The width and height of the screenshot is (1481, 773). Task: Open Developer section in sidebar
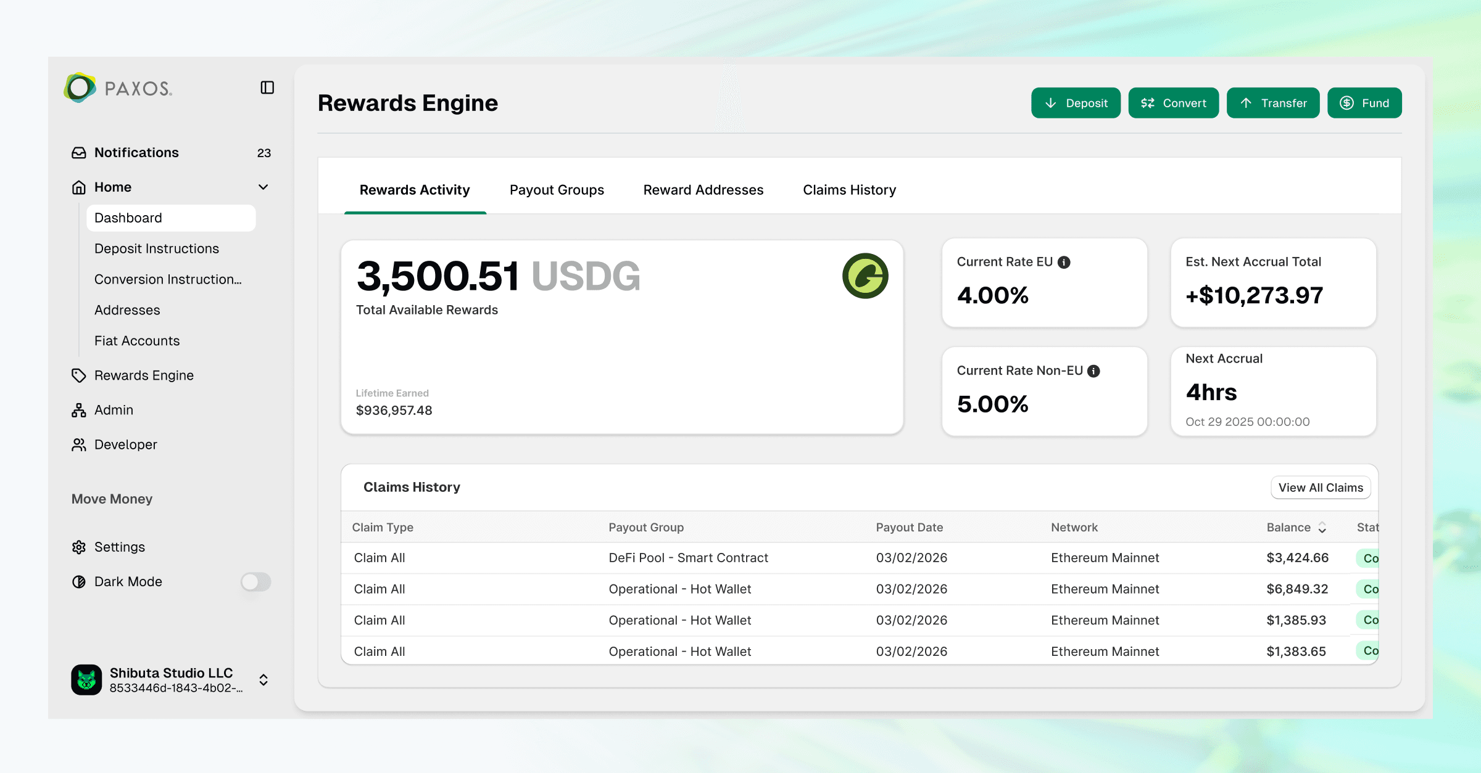pyautogui.click(x=125, y=444)
